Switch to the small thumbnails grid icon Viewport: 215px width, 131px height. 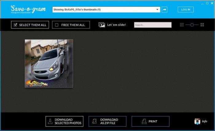click(x=182, y=25)
